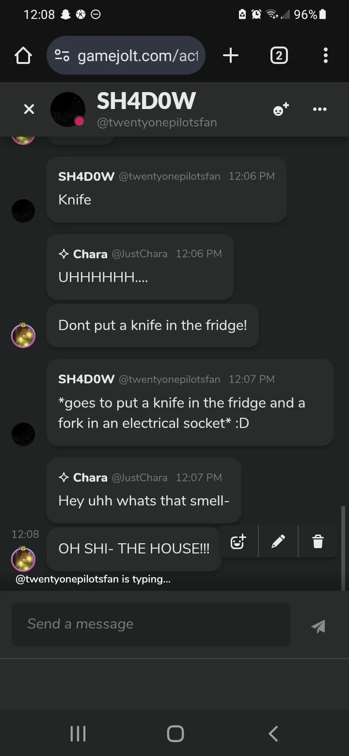Viewport: 349px width, 756px height.
Task: Close the SH4D0W chat window
Action: point(29,109)
